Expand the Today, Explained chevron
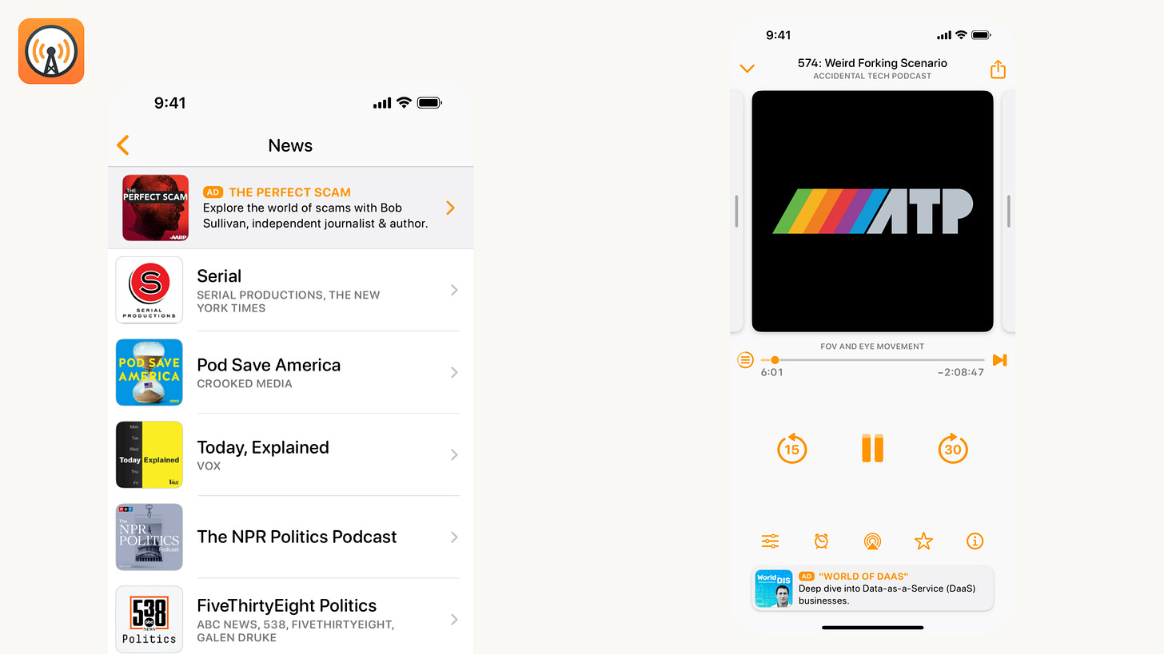The width and height of the screenshot is (1164, 654). 454,454
